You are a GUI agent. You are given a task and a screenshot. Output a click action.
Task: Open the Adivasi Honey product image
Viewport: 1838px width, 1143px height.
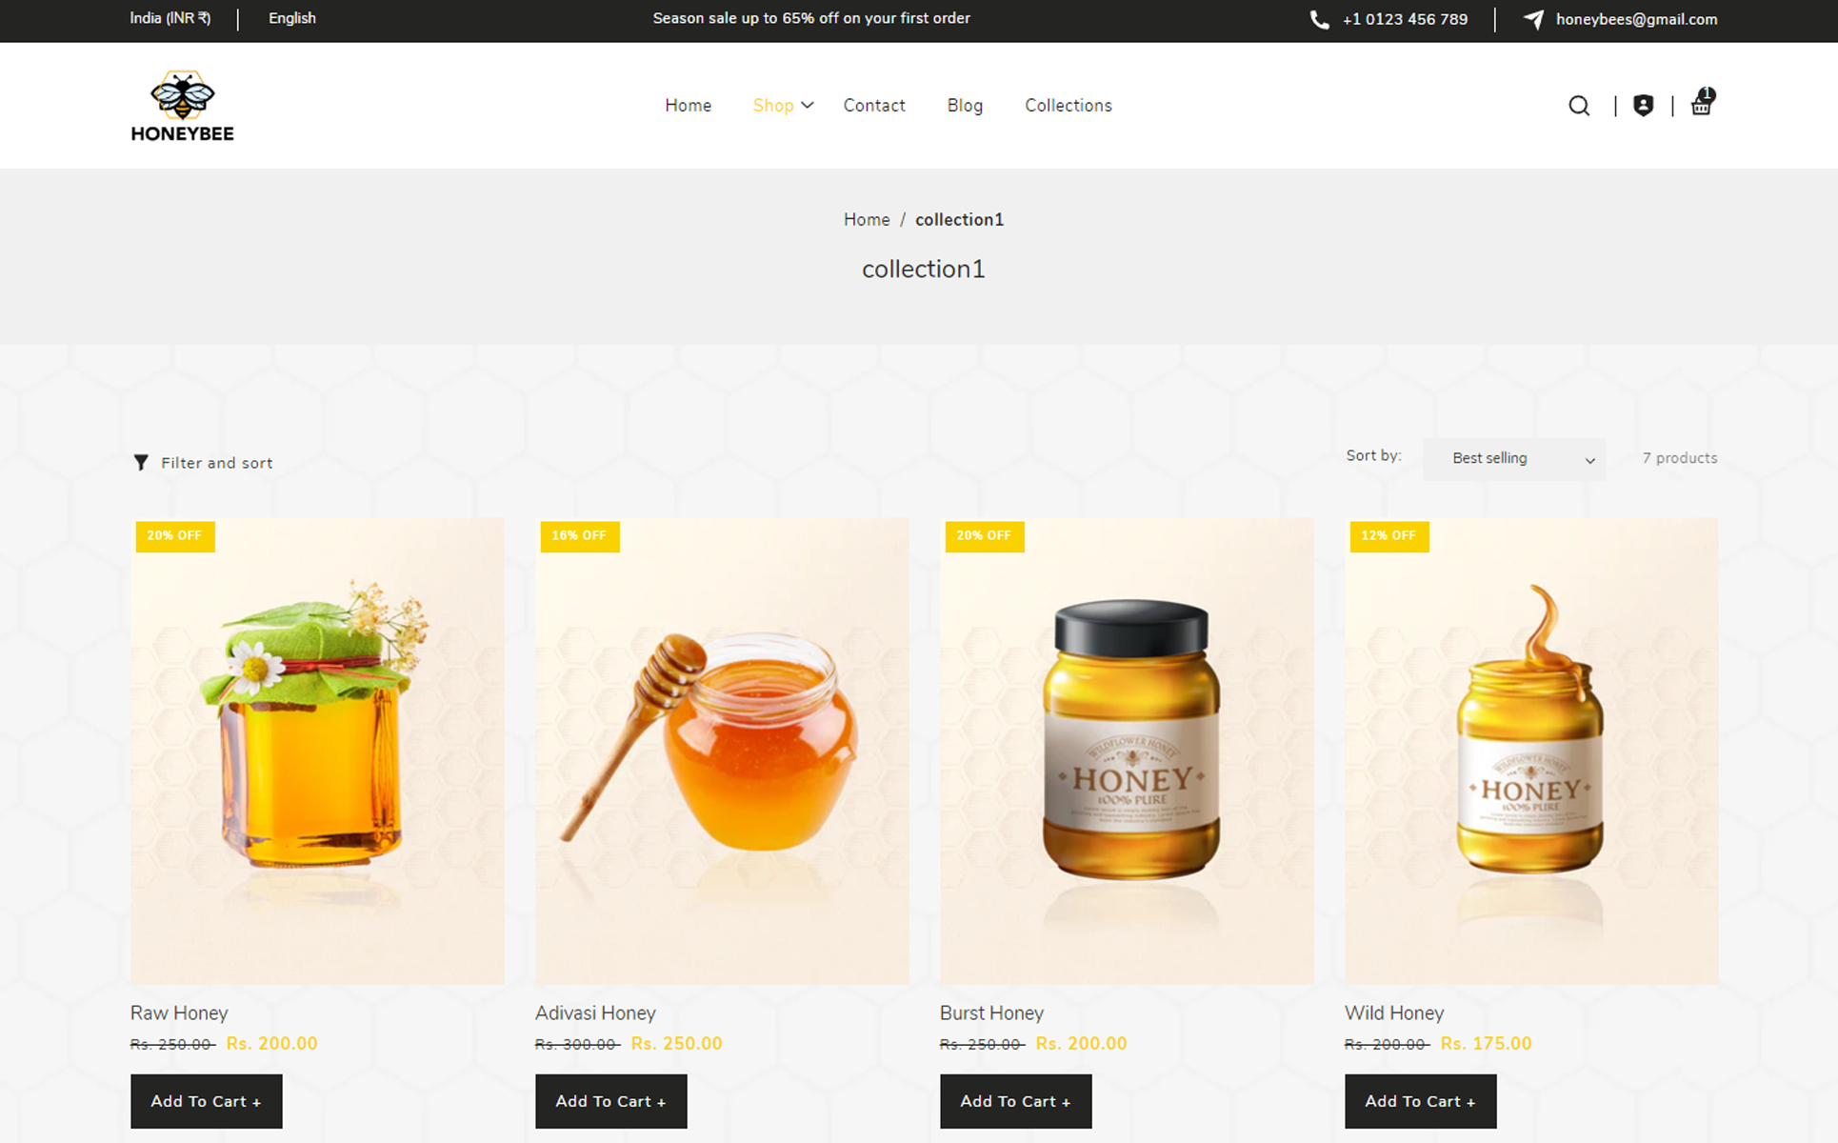pyautogui.click(x=722, y=751)
